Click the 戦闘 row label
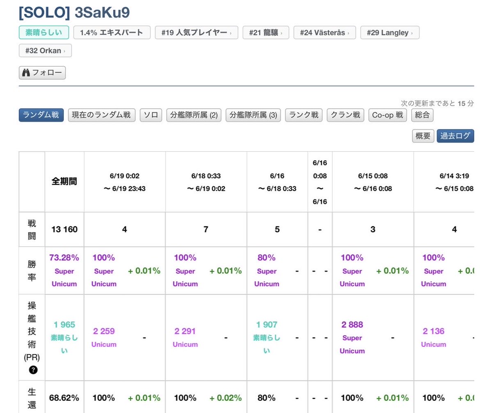The height and width of the screenshot is (413, 493). coord(32,229)
